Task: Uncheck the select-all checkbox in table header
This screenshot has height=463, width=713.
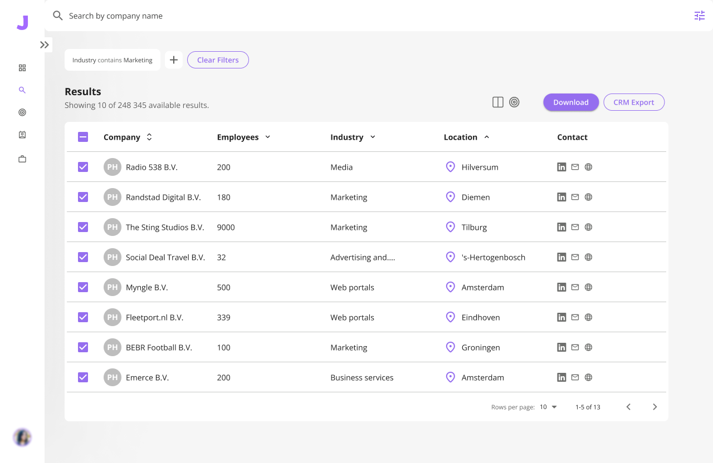Action: click(x=82, y=136)
